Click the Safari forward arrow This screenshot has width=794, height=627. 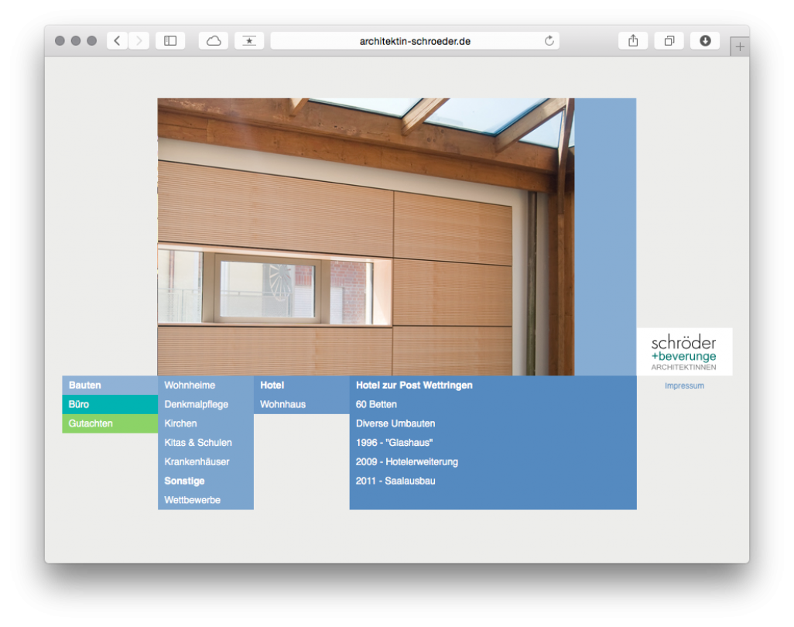pyautogui.click(x=139, y=40)
